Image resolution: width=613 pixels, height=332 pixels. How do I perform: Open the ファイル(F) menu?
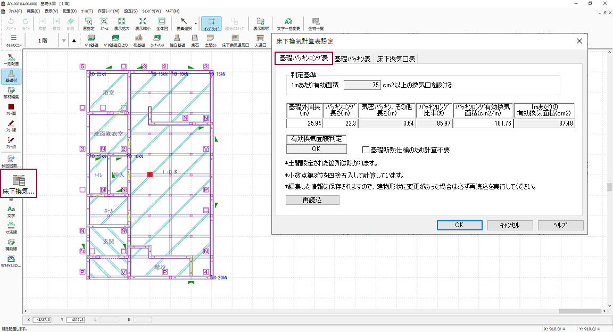pyautogui.click(x=15, y=11)
